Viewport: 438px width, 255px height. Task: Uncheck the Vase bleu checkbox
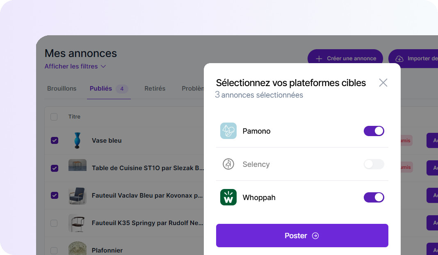(54, 140)
